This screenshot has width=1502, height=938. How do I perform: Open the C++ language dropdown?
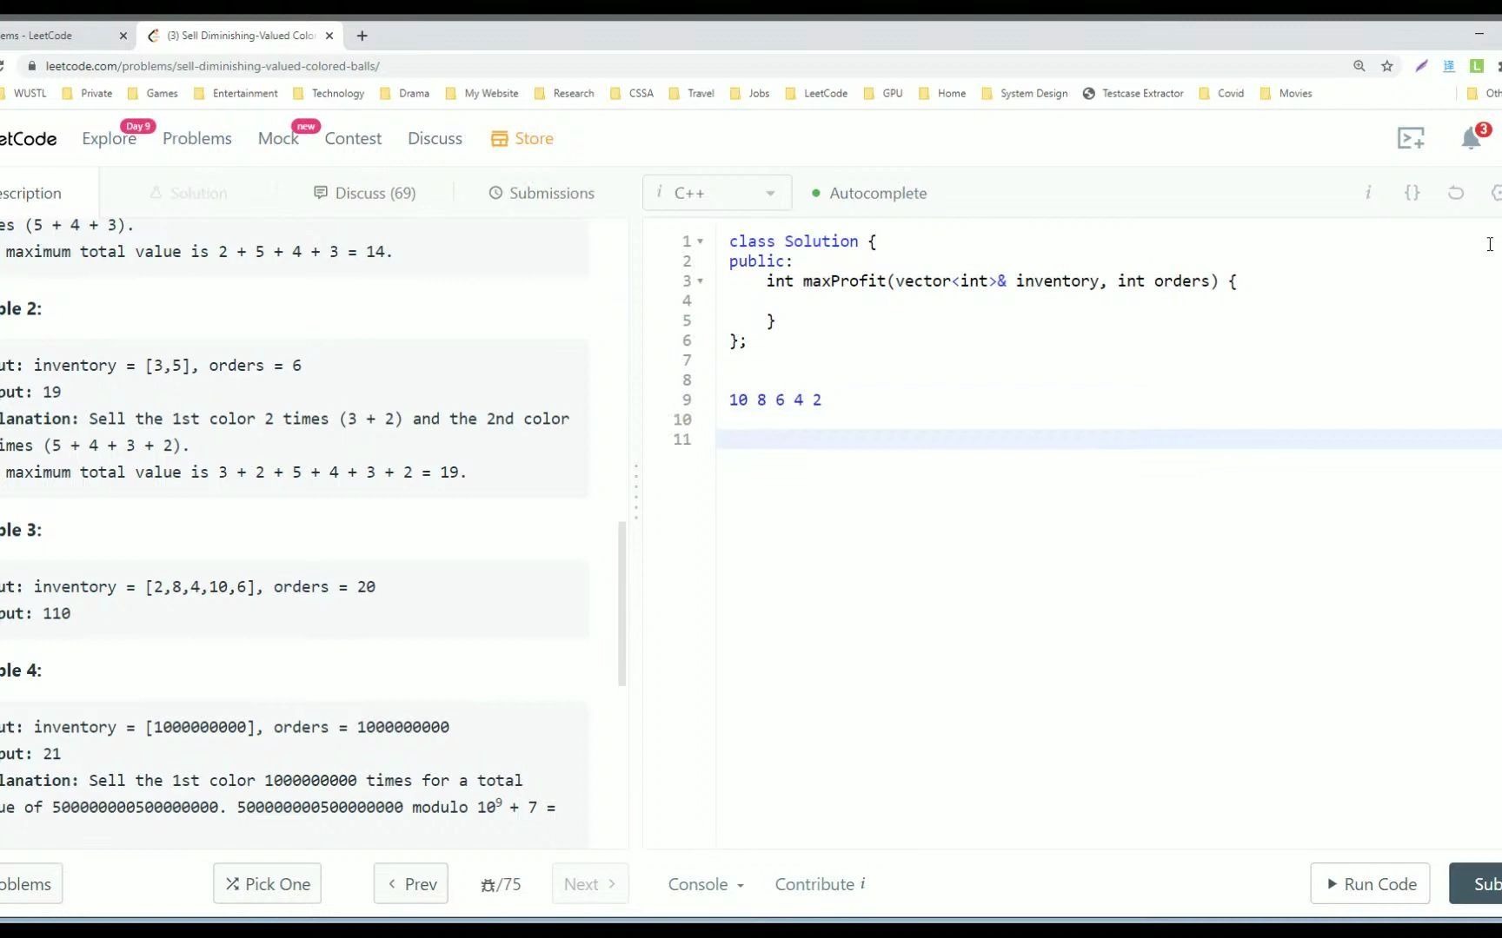(717, 193)
